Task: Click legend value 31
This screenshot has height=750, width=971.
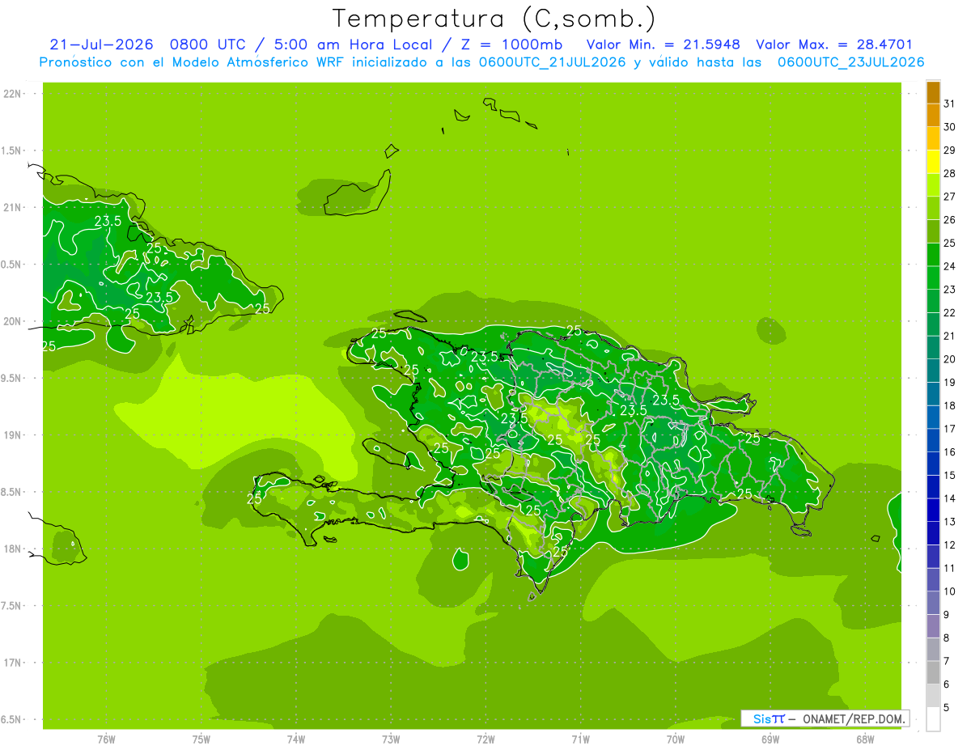Action: 949,104
